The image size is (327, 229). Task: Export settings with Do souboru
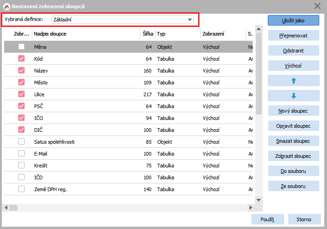pos(293,171)
